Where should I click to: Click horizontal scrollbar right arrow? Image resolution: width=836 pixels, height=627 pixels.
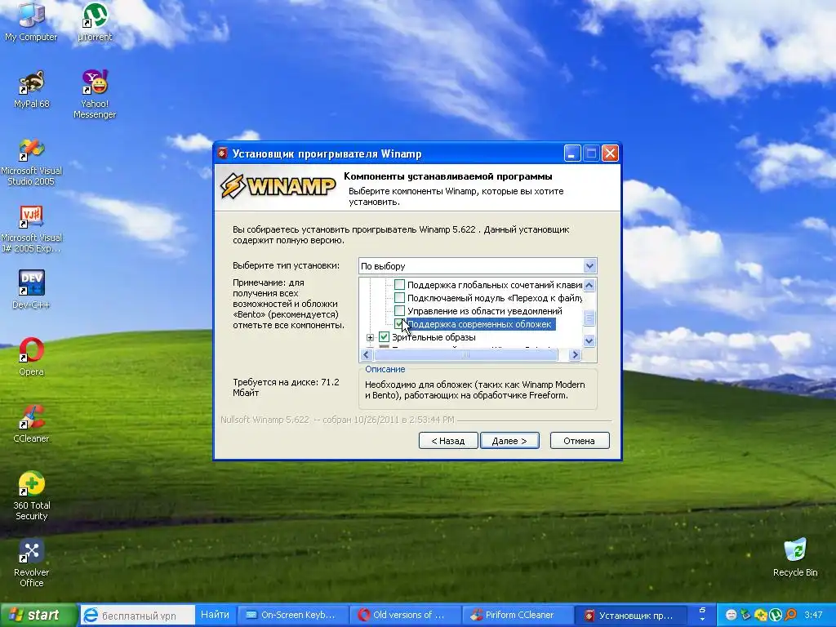[x=575, y=354]
